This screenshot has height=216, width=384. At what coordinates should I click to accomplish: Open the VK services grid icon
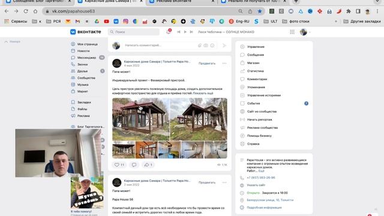coord(292,32)
